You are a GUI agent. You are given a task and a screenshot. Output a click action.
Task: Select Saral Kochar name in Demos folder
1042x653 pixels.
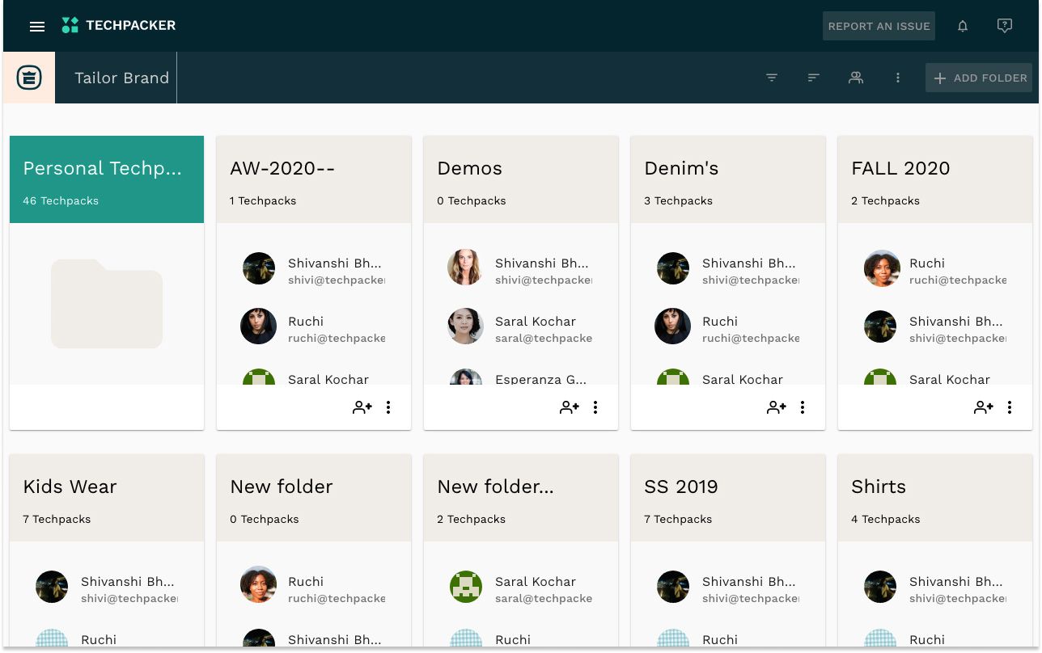536,321
